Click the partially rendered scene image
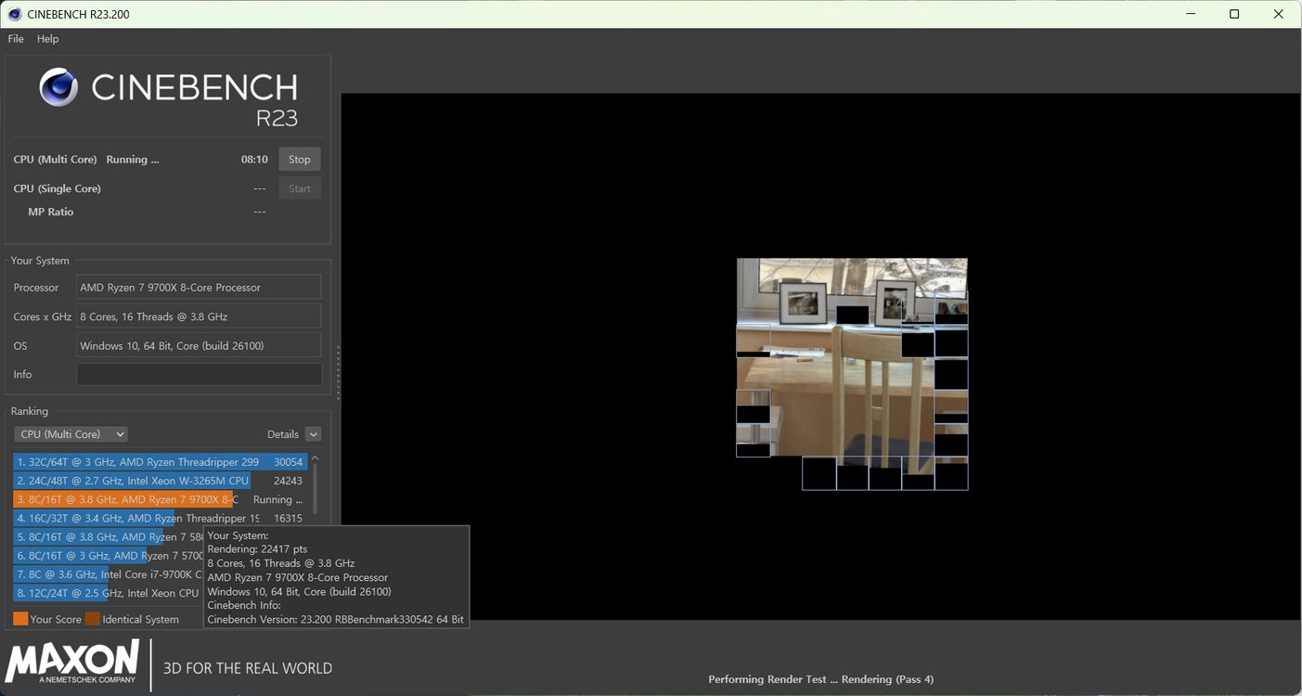The image size is (1302, 696). coord(852,374)
